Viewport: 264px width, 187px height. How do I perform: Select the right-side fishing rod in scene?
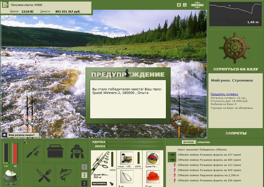click(179, 111)
